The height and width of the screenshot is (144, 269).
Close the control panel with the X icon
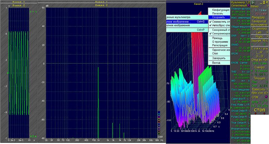pyautogui.click(x=266, y=2)
